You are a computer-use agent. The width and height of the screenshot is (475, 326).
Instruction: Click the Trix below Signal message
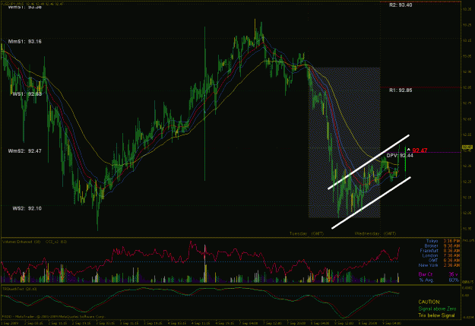pyautogui.click(x=436, y=315)
